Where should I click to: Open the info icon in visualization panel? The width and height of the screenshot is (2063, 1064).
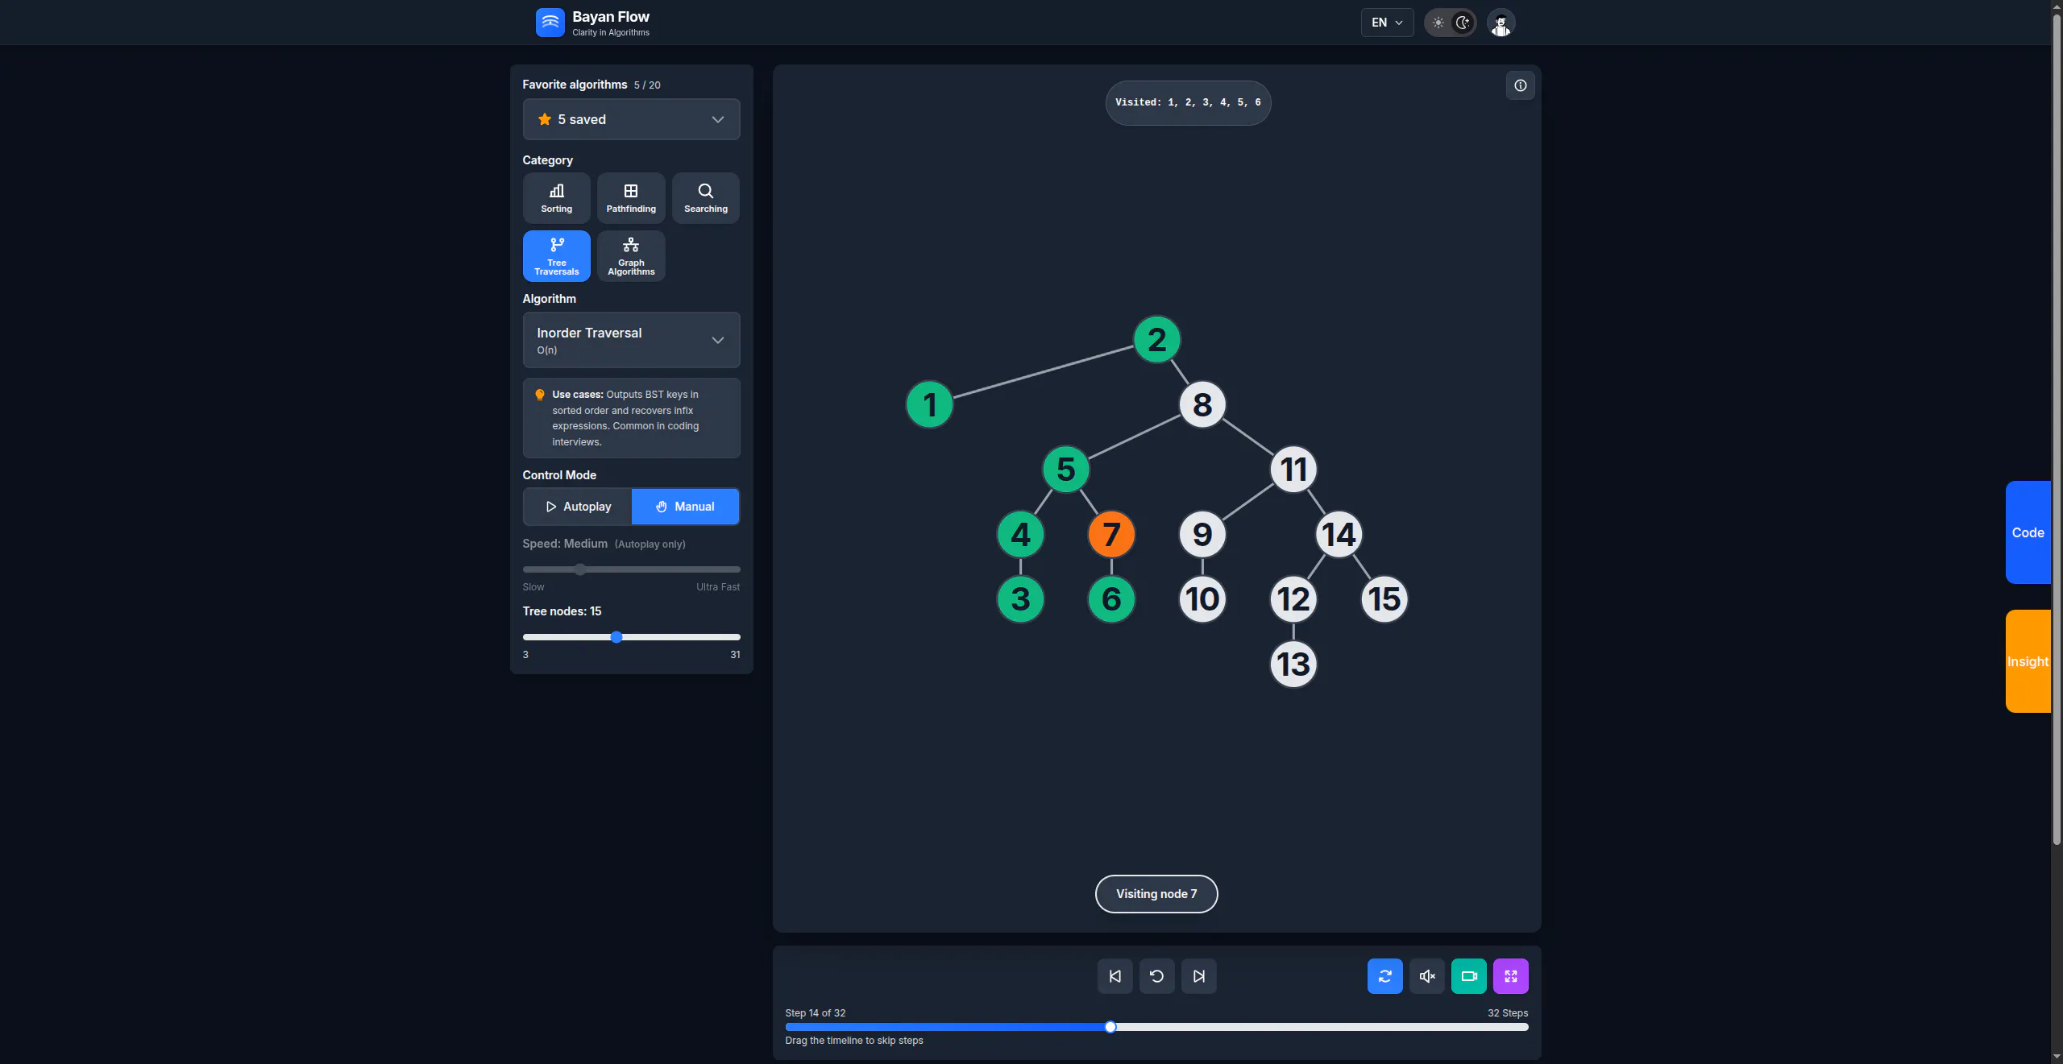tap(1520, 85)
